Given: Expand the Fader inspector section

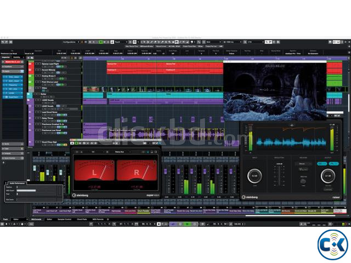Looking at the screenshot, I should [x=13, y=148].
